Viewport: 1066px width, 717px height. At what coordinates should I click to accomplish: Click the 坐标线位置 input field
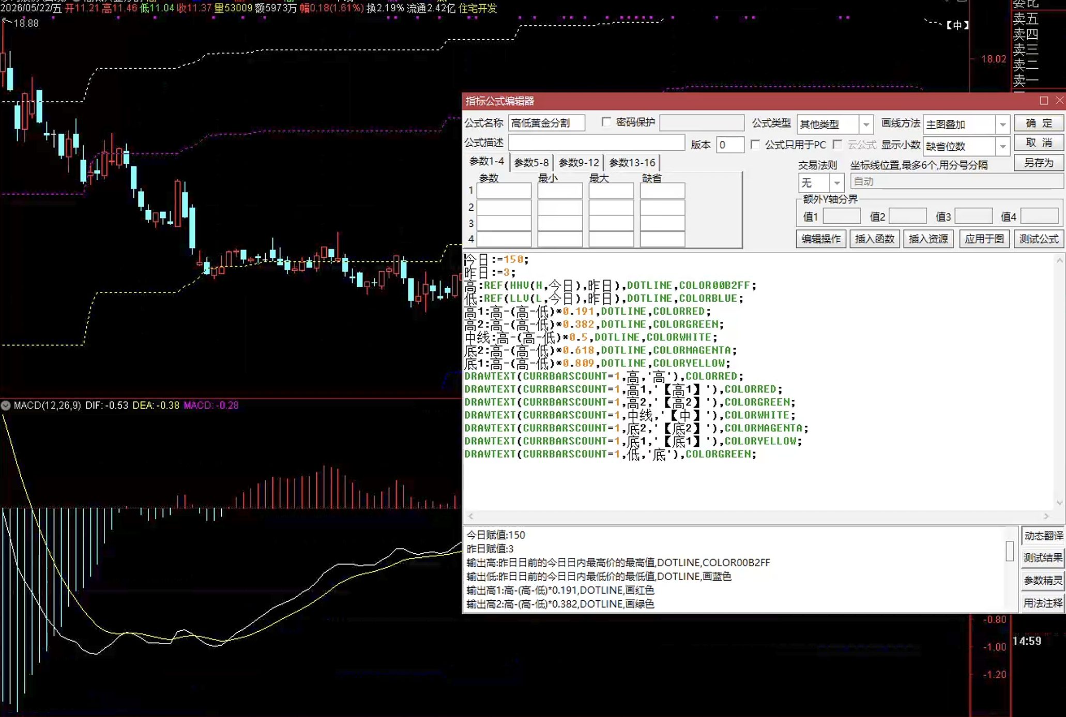[957, 181]
